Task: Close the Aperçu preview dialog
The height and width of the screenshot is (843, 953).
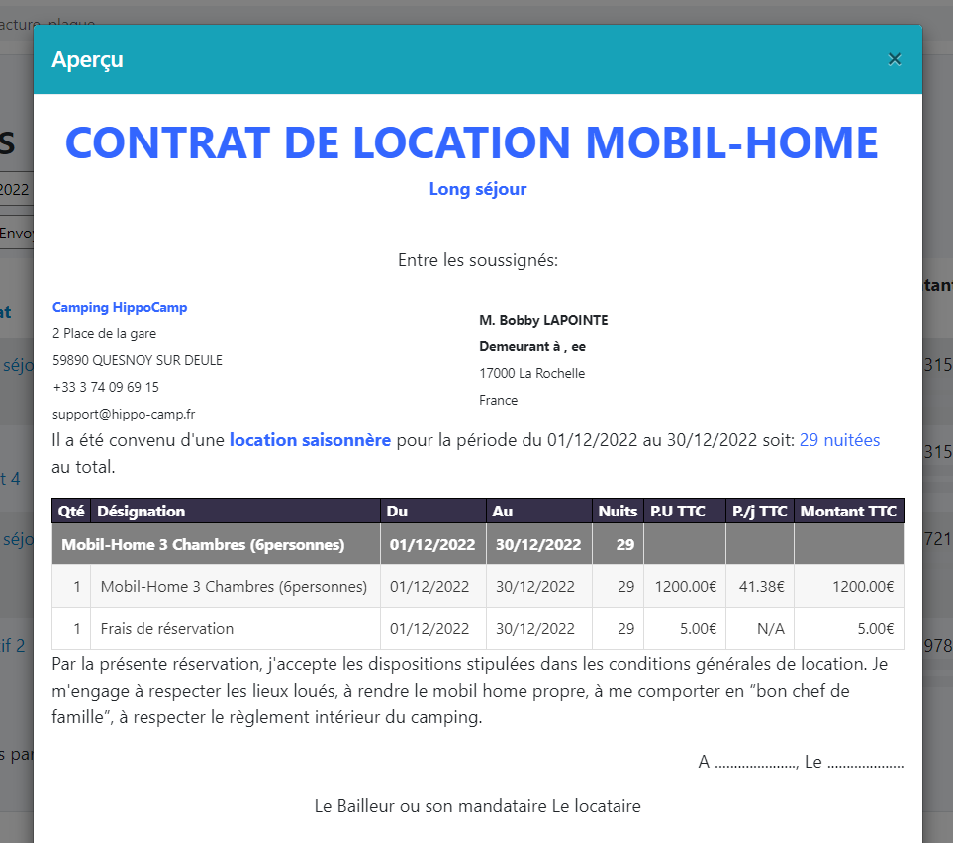Action: pyautogui.click(x=895, y=59)
